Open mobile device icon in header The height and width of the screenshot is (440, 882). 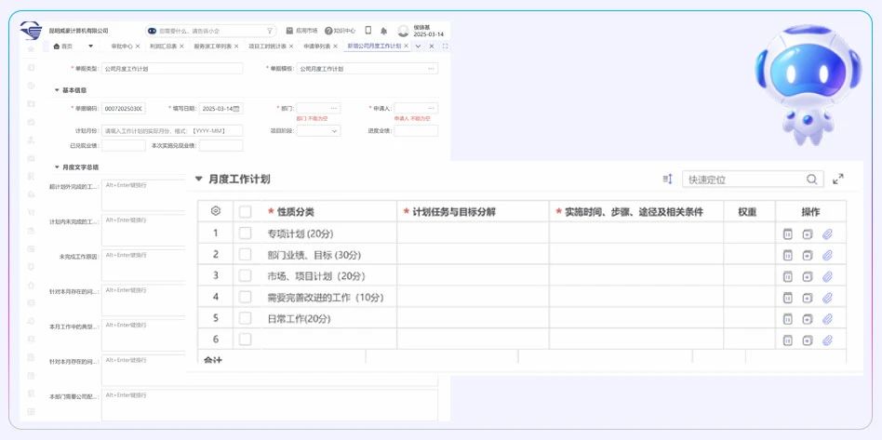[x=368, y=31]
